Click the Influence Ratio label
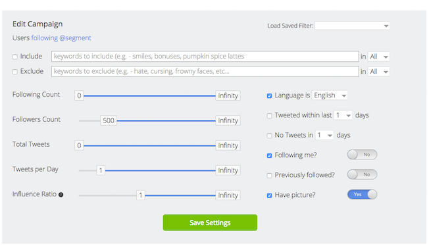The width and height of the screenshot is (429, 245). pos(34,194)
